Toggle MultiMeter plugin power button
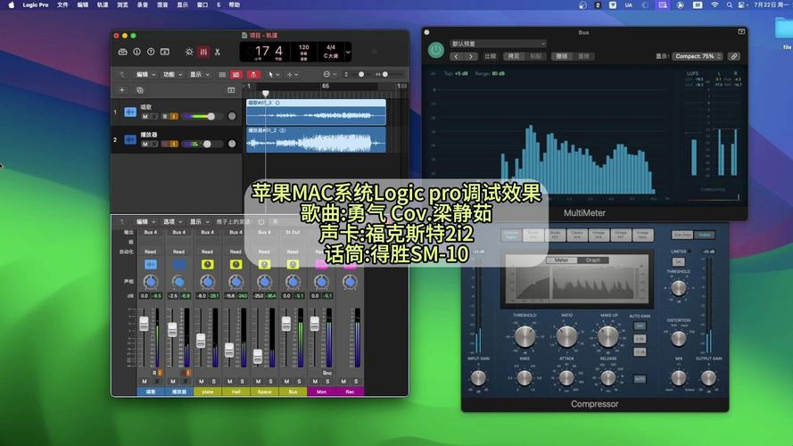 pos(436,50)
